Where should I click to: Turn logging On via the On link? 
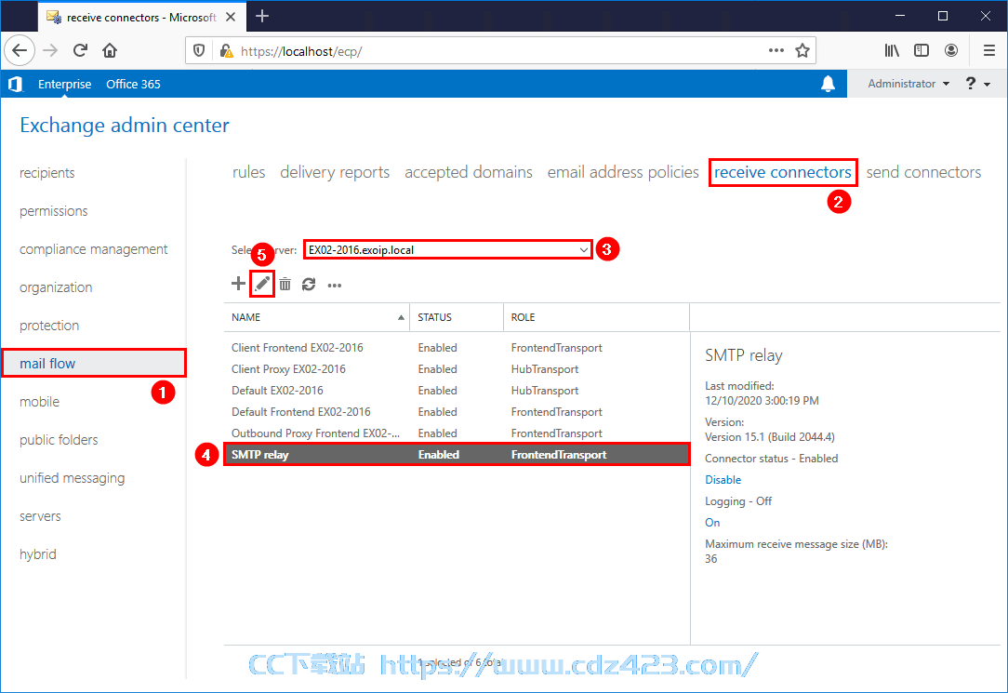tap(712, 523)
